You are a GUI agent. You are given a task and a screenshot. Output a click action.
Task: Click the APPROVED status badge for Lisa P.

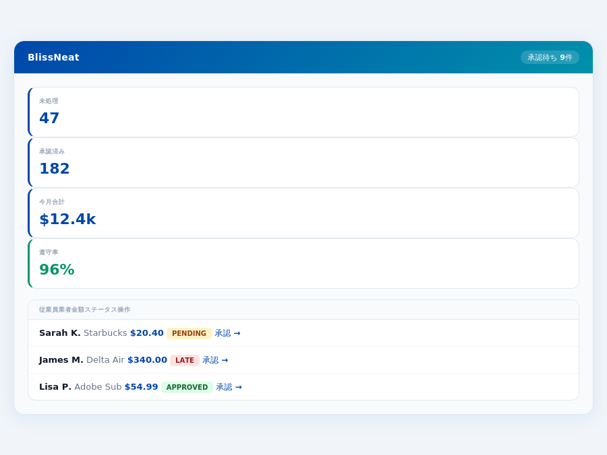click(x=187, y=387)
